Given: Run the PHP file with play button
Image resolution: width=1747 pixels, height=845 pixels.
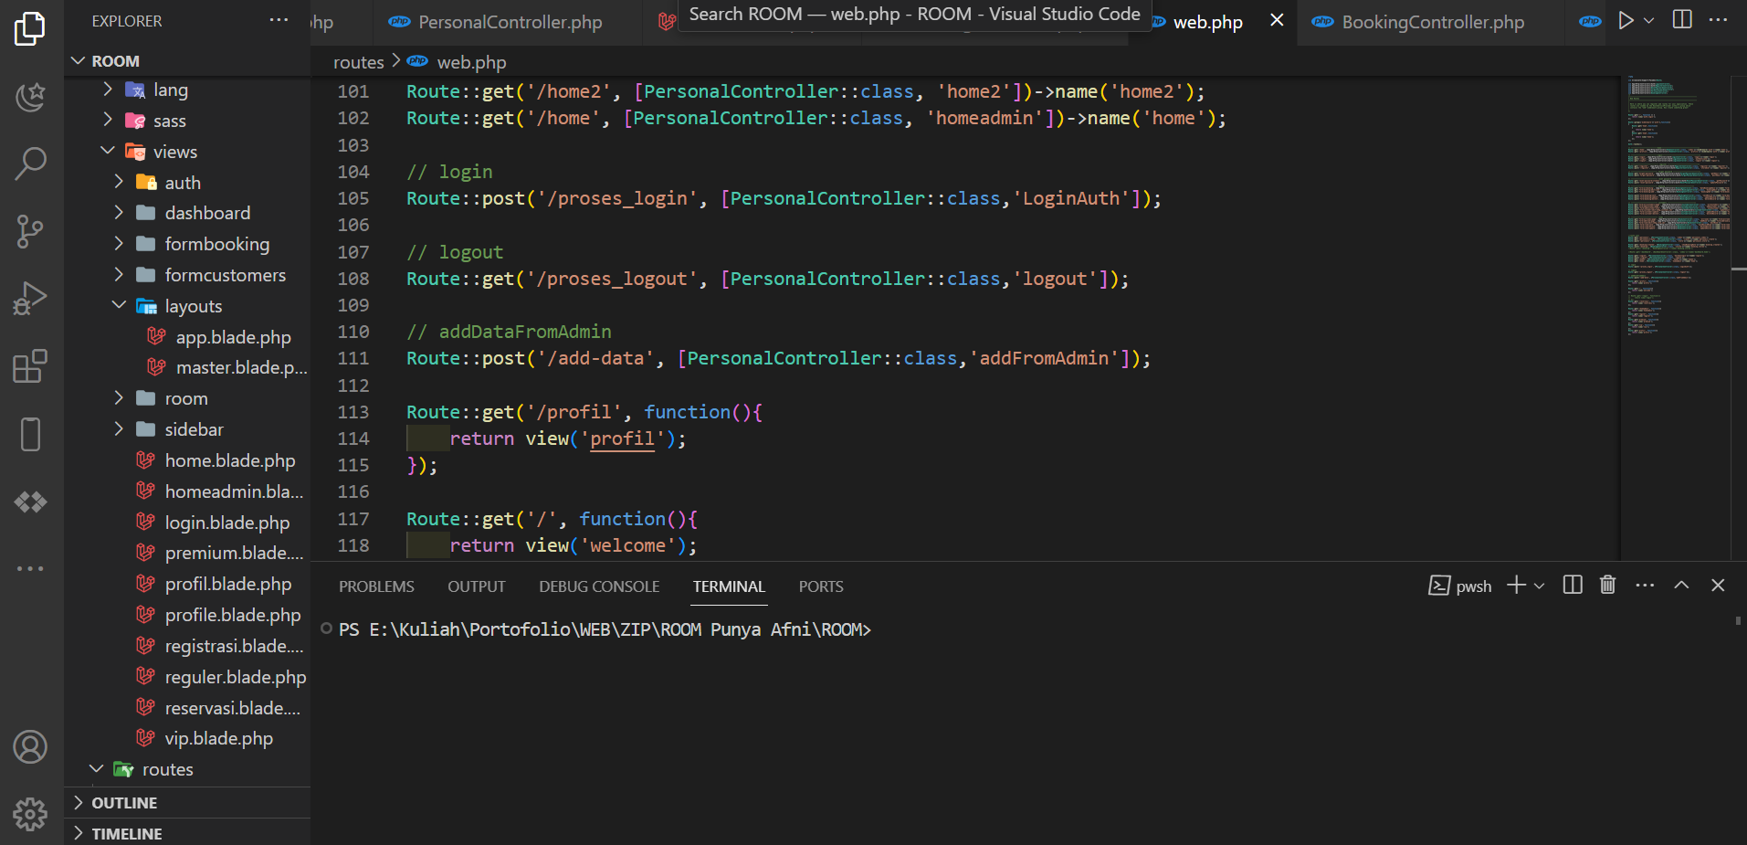Looking at the screenshot, I should pyautogui.click(x=1626, y=20).
